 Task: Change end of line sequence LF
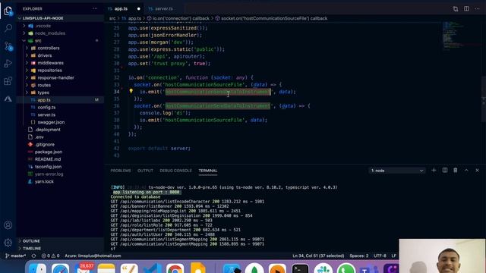393,256
